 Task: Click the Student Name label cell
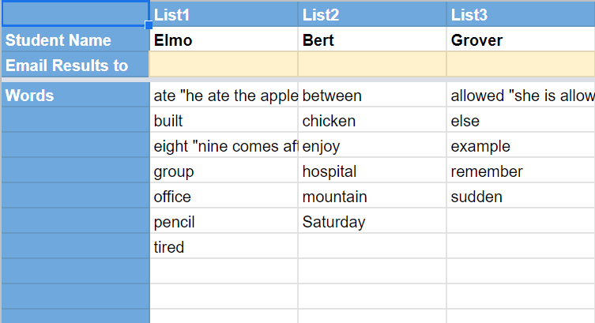point(75,40)
